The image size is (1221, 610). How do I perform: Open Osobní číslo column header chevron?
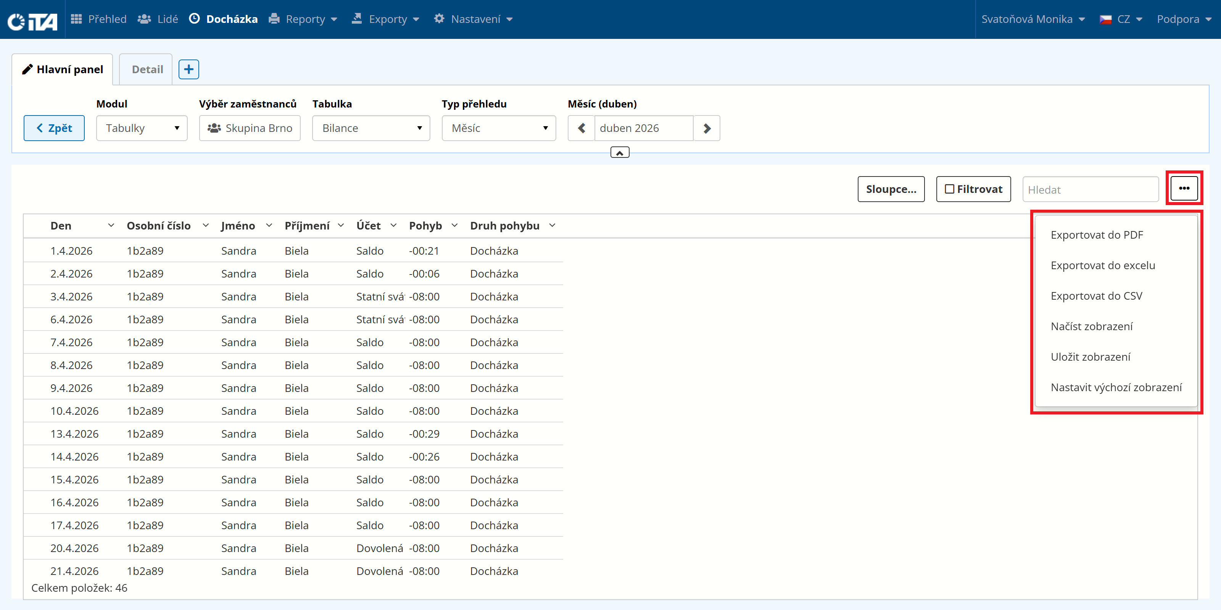206,225
